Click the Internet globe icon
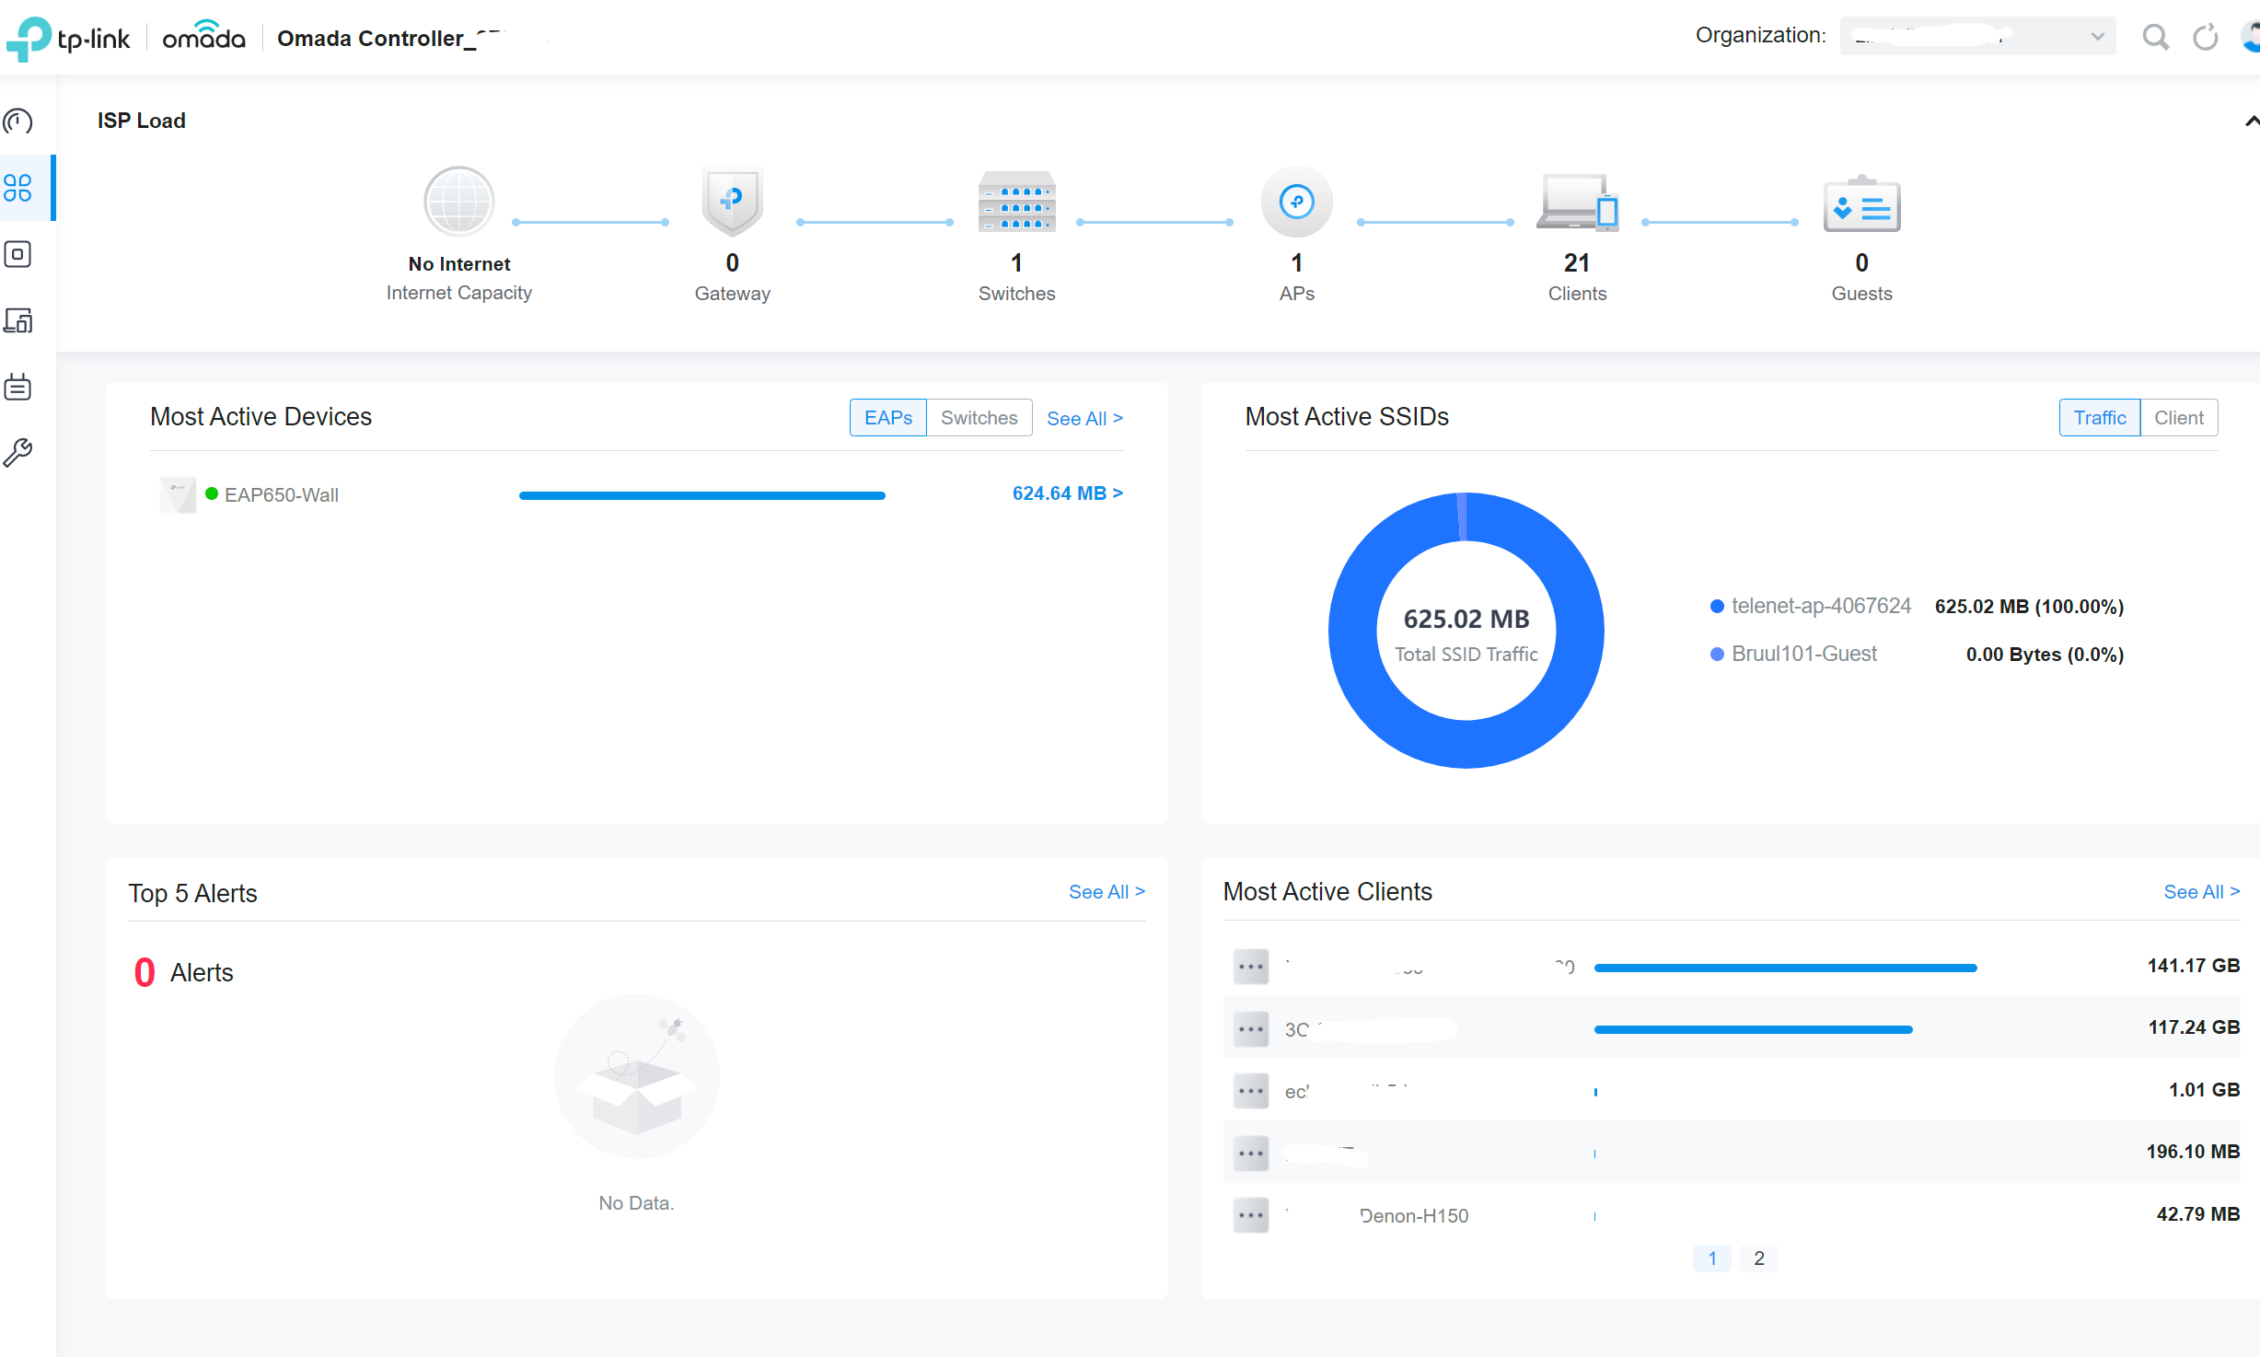This screenshot has width=2260, height=1357. [x=458, y=202]
